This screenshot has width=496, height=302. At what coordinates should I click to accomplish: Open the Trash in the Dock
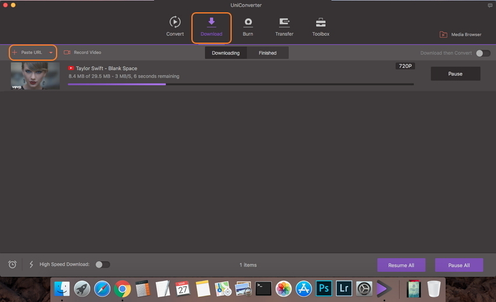[434, 289]
